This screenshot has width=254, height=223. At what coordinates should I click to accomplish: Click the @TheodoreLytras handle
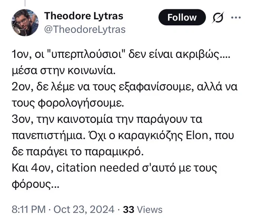tap(85, 30)
